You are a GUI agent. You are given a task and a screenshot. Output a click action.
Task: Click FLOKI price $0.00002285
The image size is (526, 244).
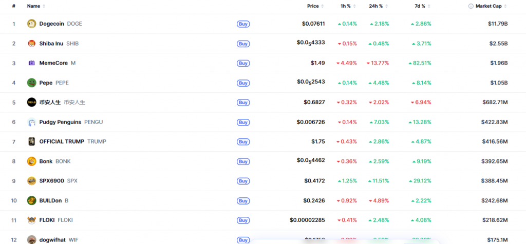click(x=307, y=220)
